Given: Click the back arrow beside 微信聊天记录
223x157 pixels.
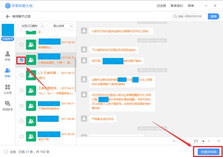Looking at the screenshot, I should 8,17.
